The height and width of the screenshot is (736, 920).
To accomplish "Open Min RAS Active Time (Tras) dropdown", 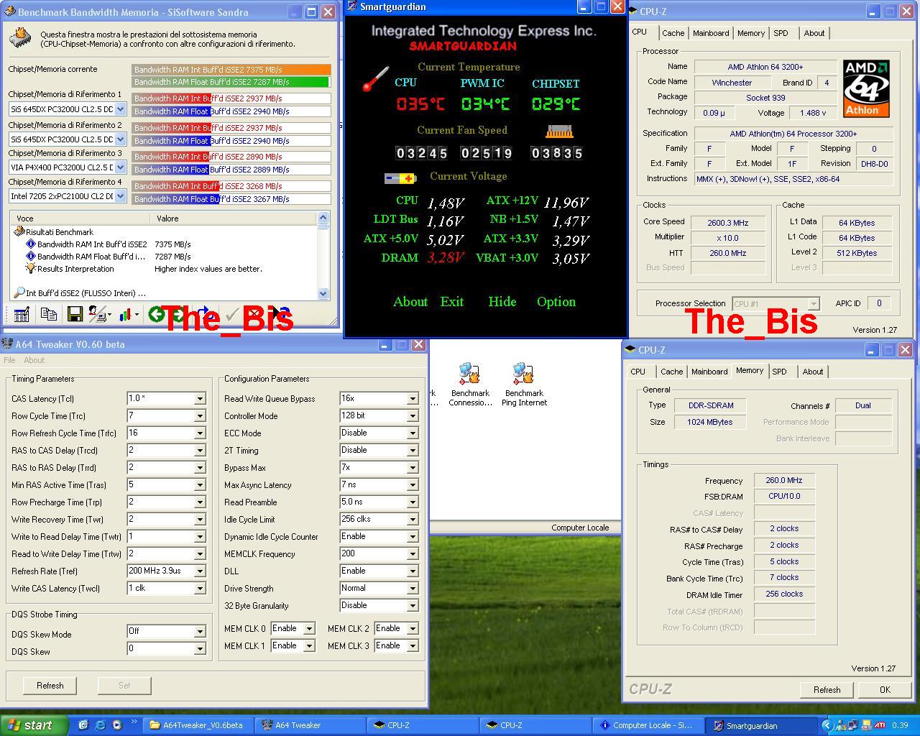I will pos(200,484).
